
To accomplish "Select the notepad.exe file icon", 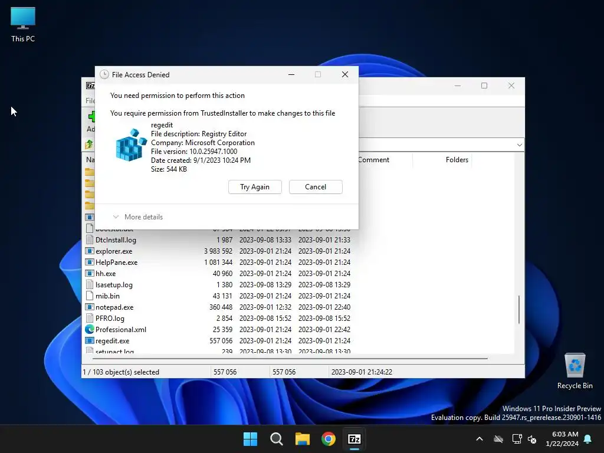I will [x=90, y=307].
